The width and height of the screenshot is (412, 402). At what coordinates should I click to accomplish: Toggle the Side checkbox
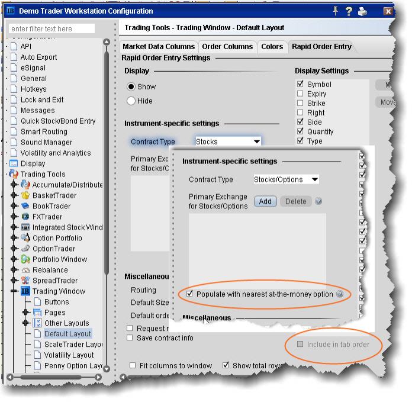click(x=300, y=122)
